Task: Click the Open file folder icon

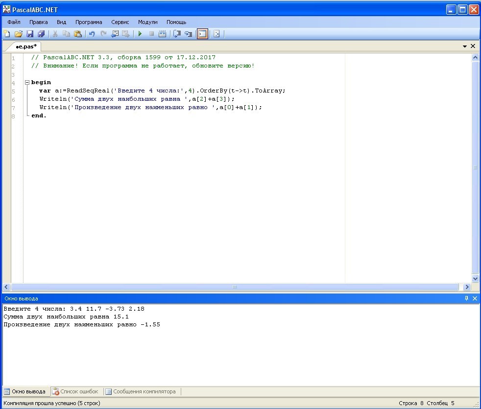Action: click(x=19, y=34)
